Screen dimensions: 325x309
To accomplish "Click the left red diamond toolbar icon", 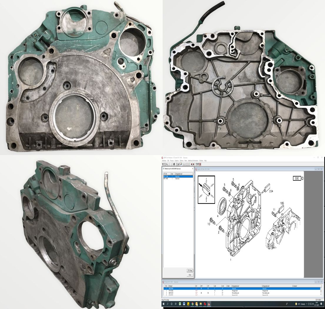I will click(x=192, y=164).
